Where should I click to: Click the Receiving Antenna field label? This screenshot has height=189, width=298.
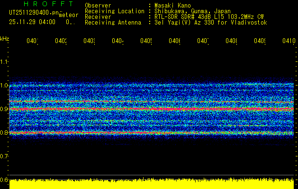(x=113, y=23)
